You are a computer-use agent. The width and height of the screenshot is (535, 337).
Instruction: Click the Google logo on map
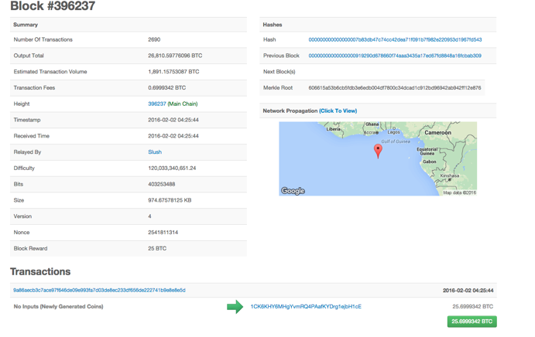(x=293, y=191)
